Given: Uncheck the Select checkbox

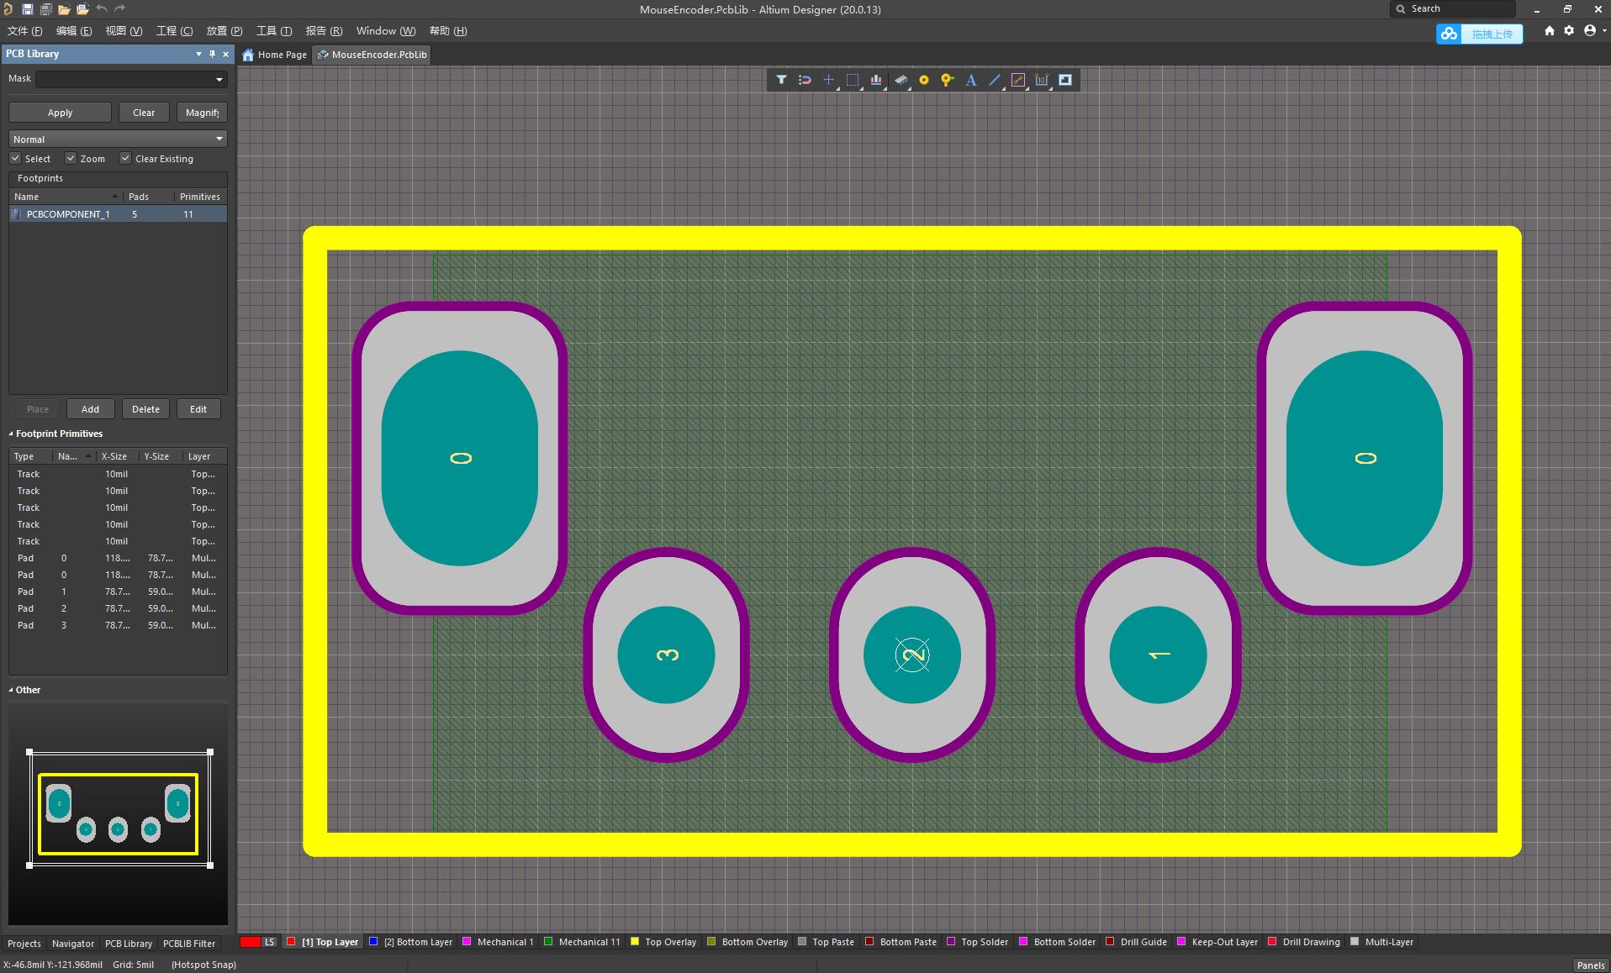Looking at the screenshot, I should (15, 158).
